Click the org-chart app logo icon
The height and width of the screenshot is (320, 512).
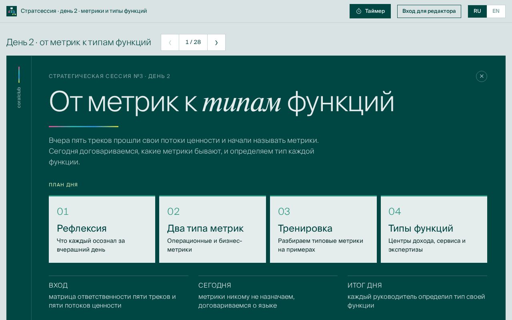pyautogui.click(x=12, y=11)
